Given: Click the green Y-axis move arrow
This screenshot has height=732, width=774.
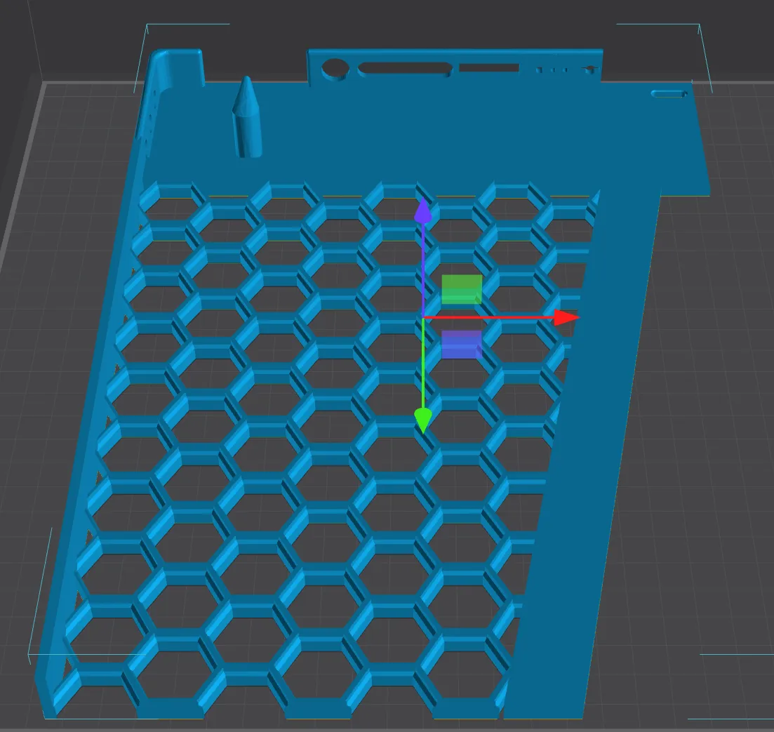Looking at the screenshot, I should pyautogui.click(x=422, y=420).
